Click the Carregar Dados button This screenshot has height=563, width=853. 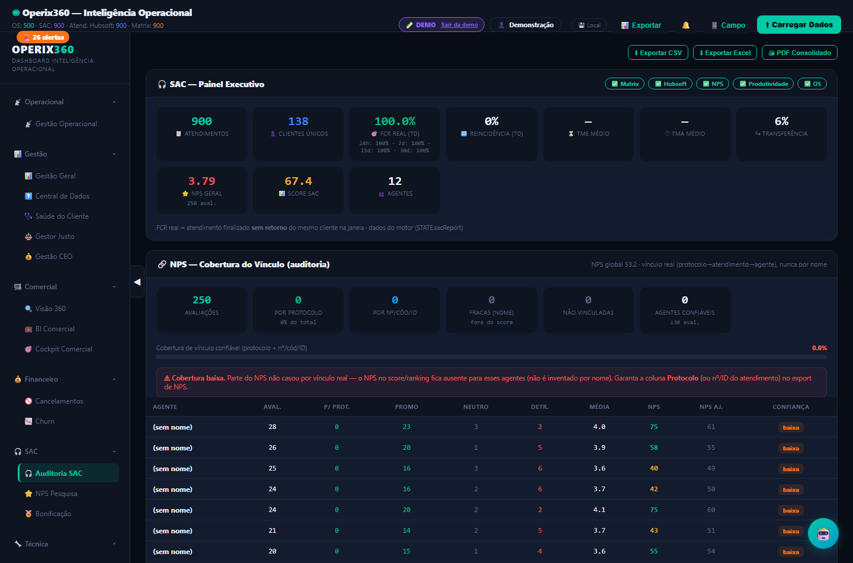tap(799, 25)
